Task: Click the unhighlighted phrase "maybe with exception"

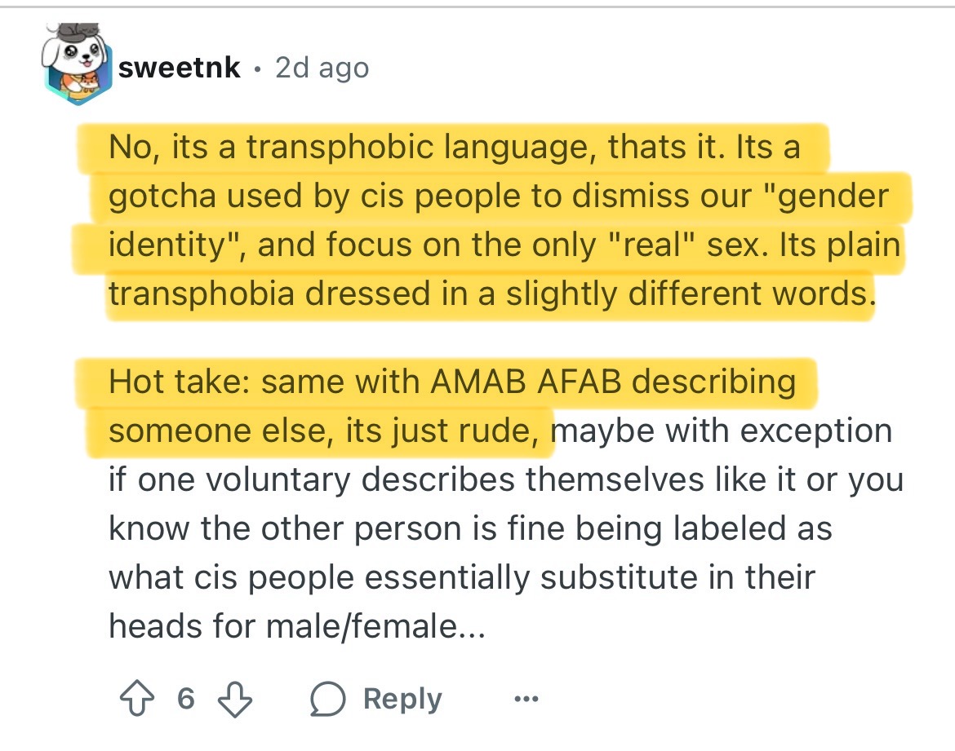Action: pos(722,431)
